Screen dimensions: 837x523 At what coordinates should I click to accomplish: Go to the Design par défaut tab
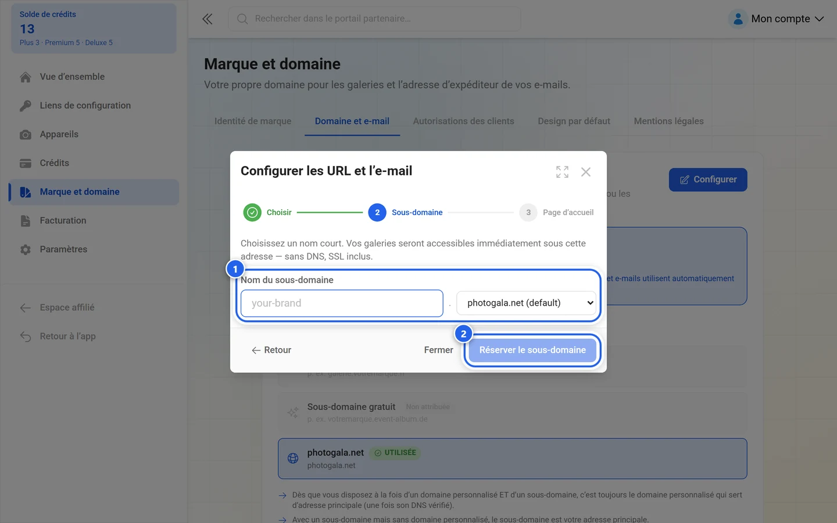coord(574,121)
